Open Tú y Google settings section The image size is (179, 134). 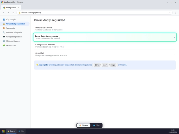coord(15,20)
